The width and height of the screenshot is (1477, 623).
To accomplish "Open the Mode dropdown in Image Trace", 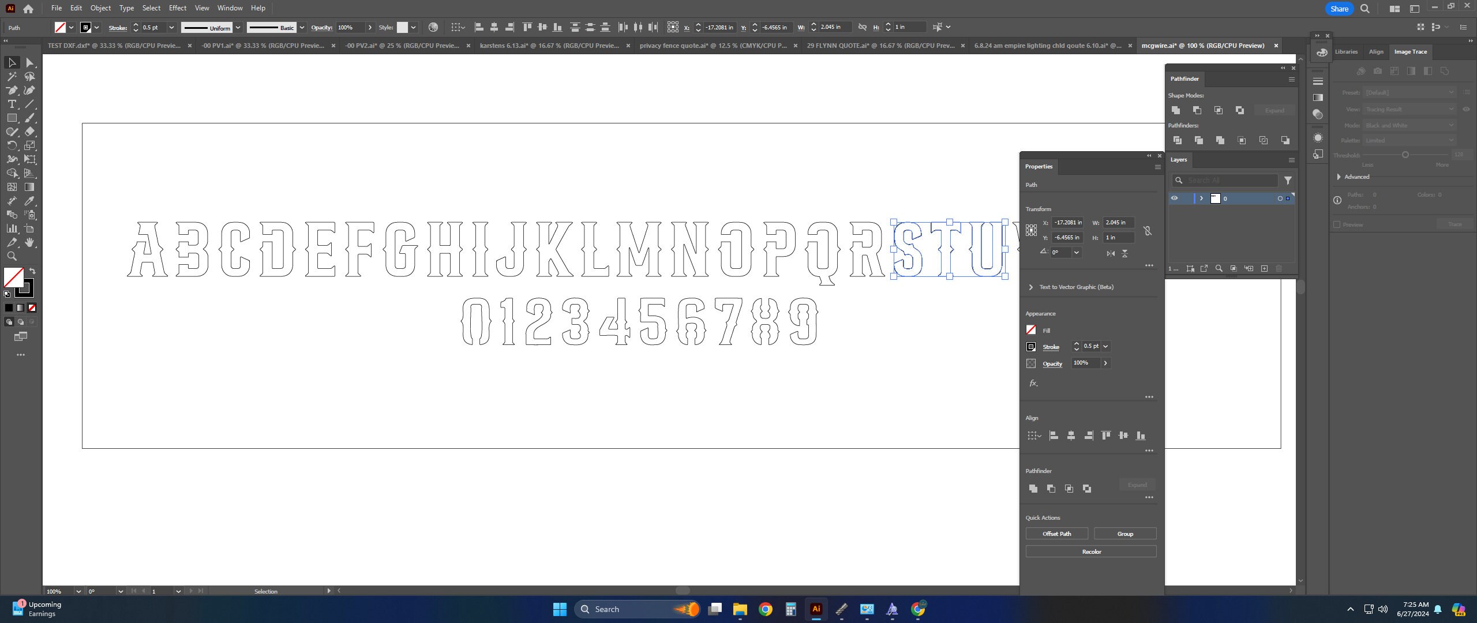I will click(x=1408, y=125).
